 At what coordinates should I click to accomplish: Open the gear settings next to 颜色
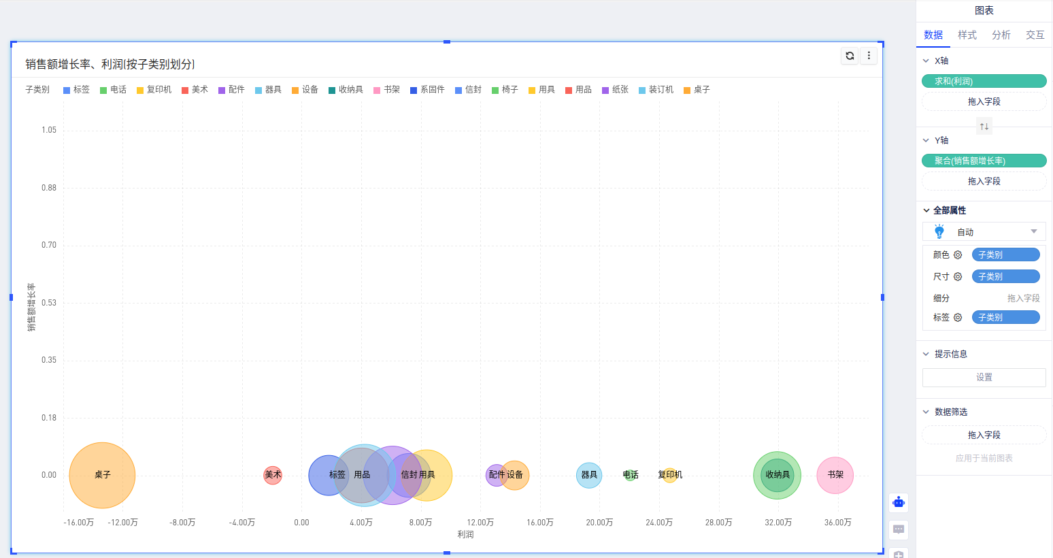958,255
